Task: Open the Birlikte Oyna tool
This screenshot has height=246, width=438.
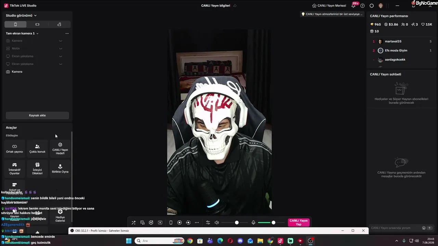Action: (60, 169)
